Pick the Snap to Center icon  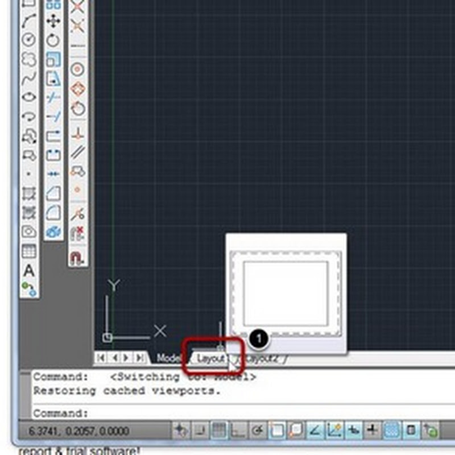78,69
